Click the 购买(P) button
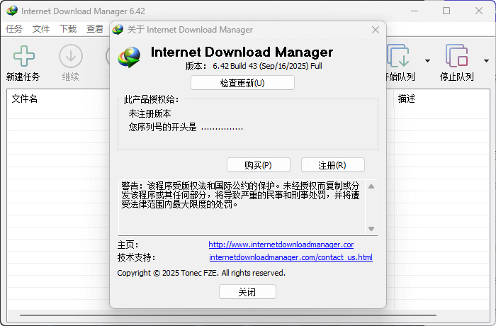496x326 pixels. [259, 165]
